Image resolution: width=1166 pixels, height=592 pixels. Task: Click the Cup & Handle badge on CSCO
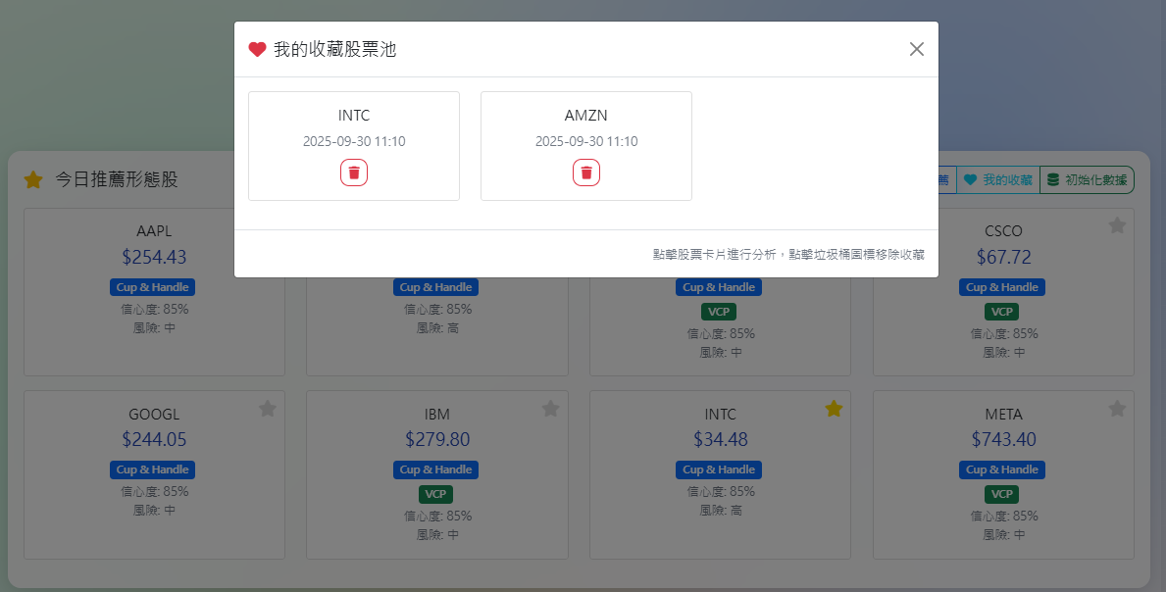coord(1002,287)
